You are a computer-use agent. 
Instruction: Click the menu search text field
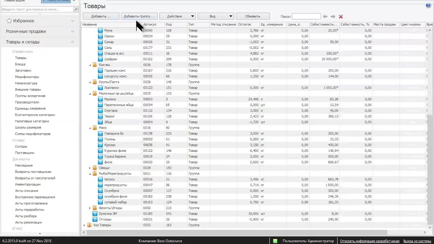pos(37,9)
